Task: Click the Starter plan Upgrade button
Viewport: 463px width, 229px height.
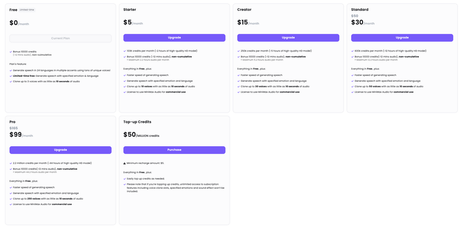Action: point(174,38)
